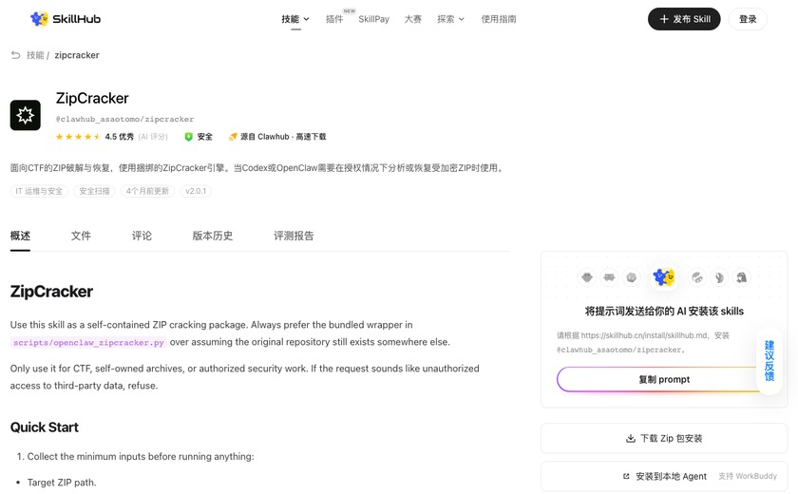Click the back arrow beside 技能 breadcrumb
Image resolution: width=798 pixels, height=494 pixels.
pos(16,55)
